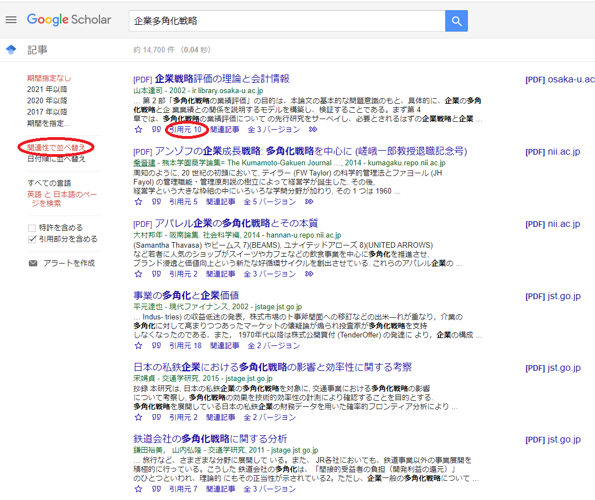595x500 pixels.
Task: Star the 鉄道会社の多角化戦略に関する分析 result
Action: point(138,489)
